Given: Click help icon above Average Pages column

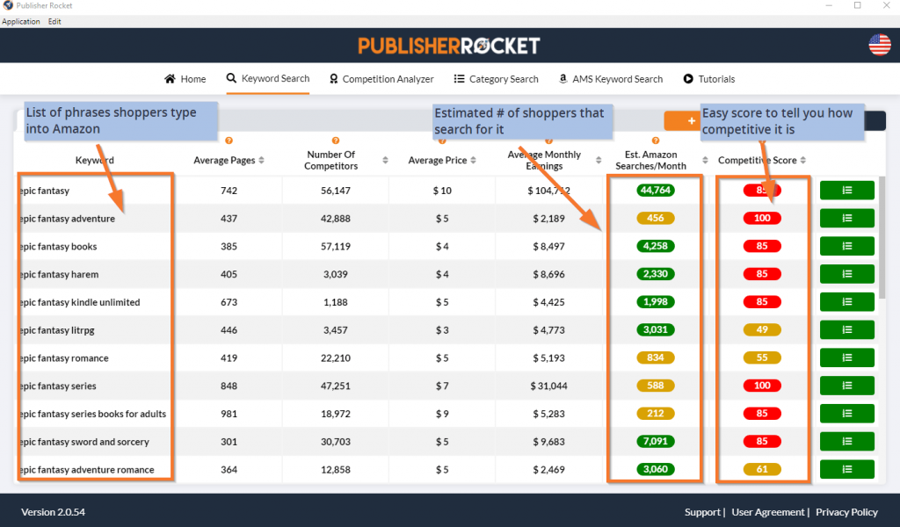Looking at the screenshot, I should tap(229, 141).
